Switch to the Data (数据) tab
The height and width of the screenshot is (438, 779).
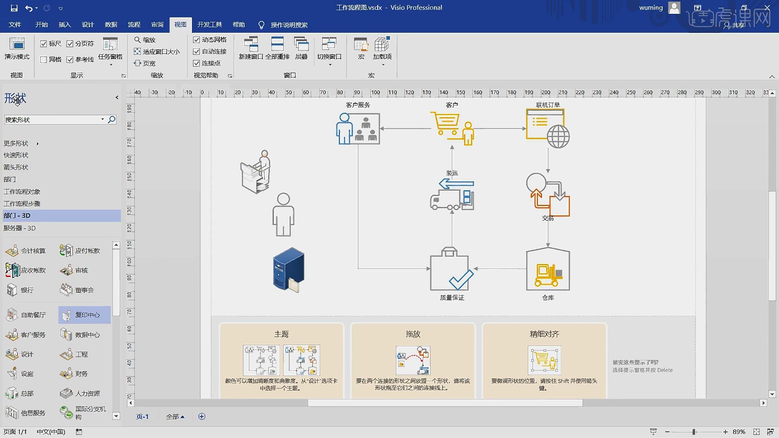pos(111,25)
